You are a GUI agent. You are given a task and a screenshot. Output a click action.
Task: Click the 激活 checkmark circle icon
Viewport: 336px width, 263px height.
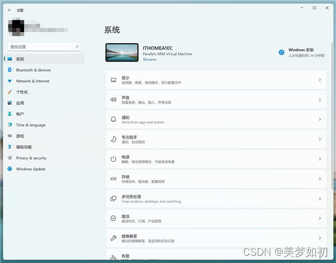click(x=113, y=218)
